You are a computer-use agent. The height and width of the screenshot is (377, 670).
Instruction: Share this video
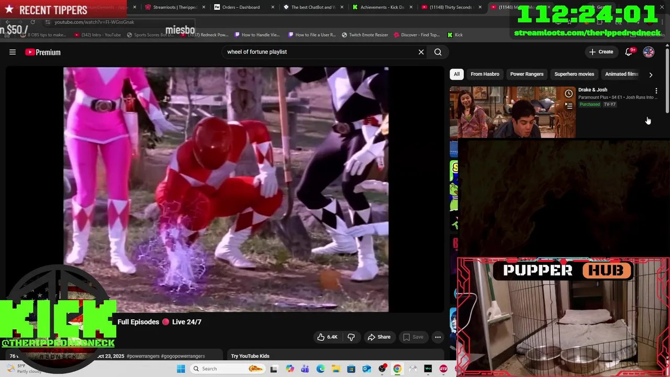(x=378, y=337)
